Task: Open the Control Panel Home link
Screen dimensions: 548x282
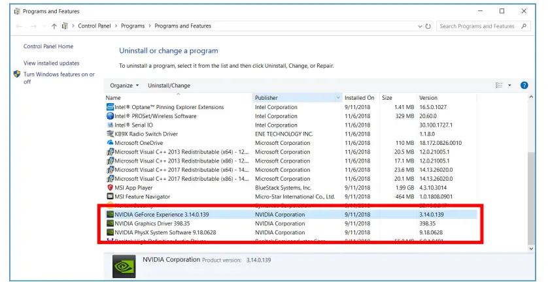Action: (48, 46)
